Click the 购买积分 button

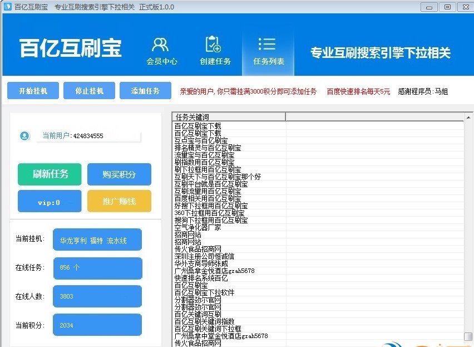click(119, 174)
